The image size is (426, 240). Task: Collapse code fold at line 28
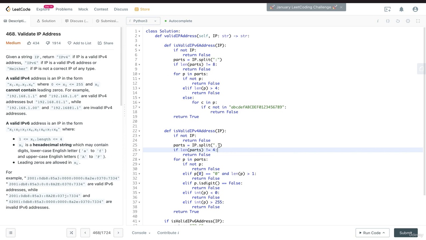pos(139,159)
